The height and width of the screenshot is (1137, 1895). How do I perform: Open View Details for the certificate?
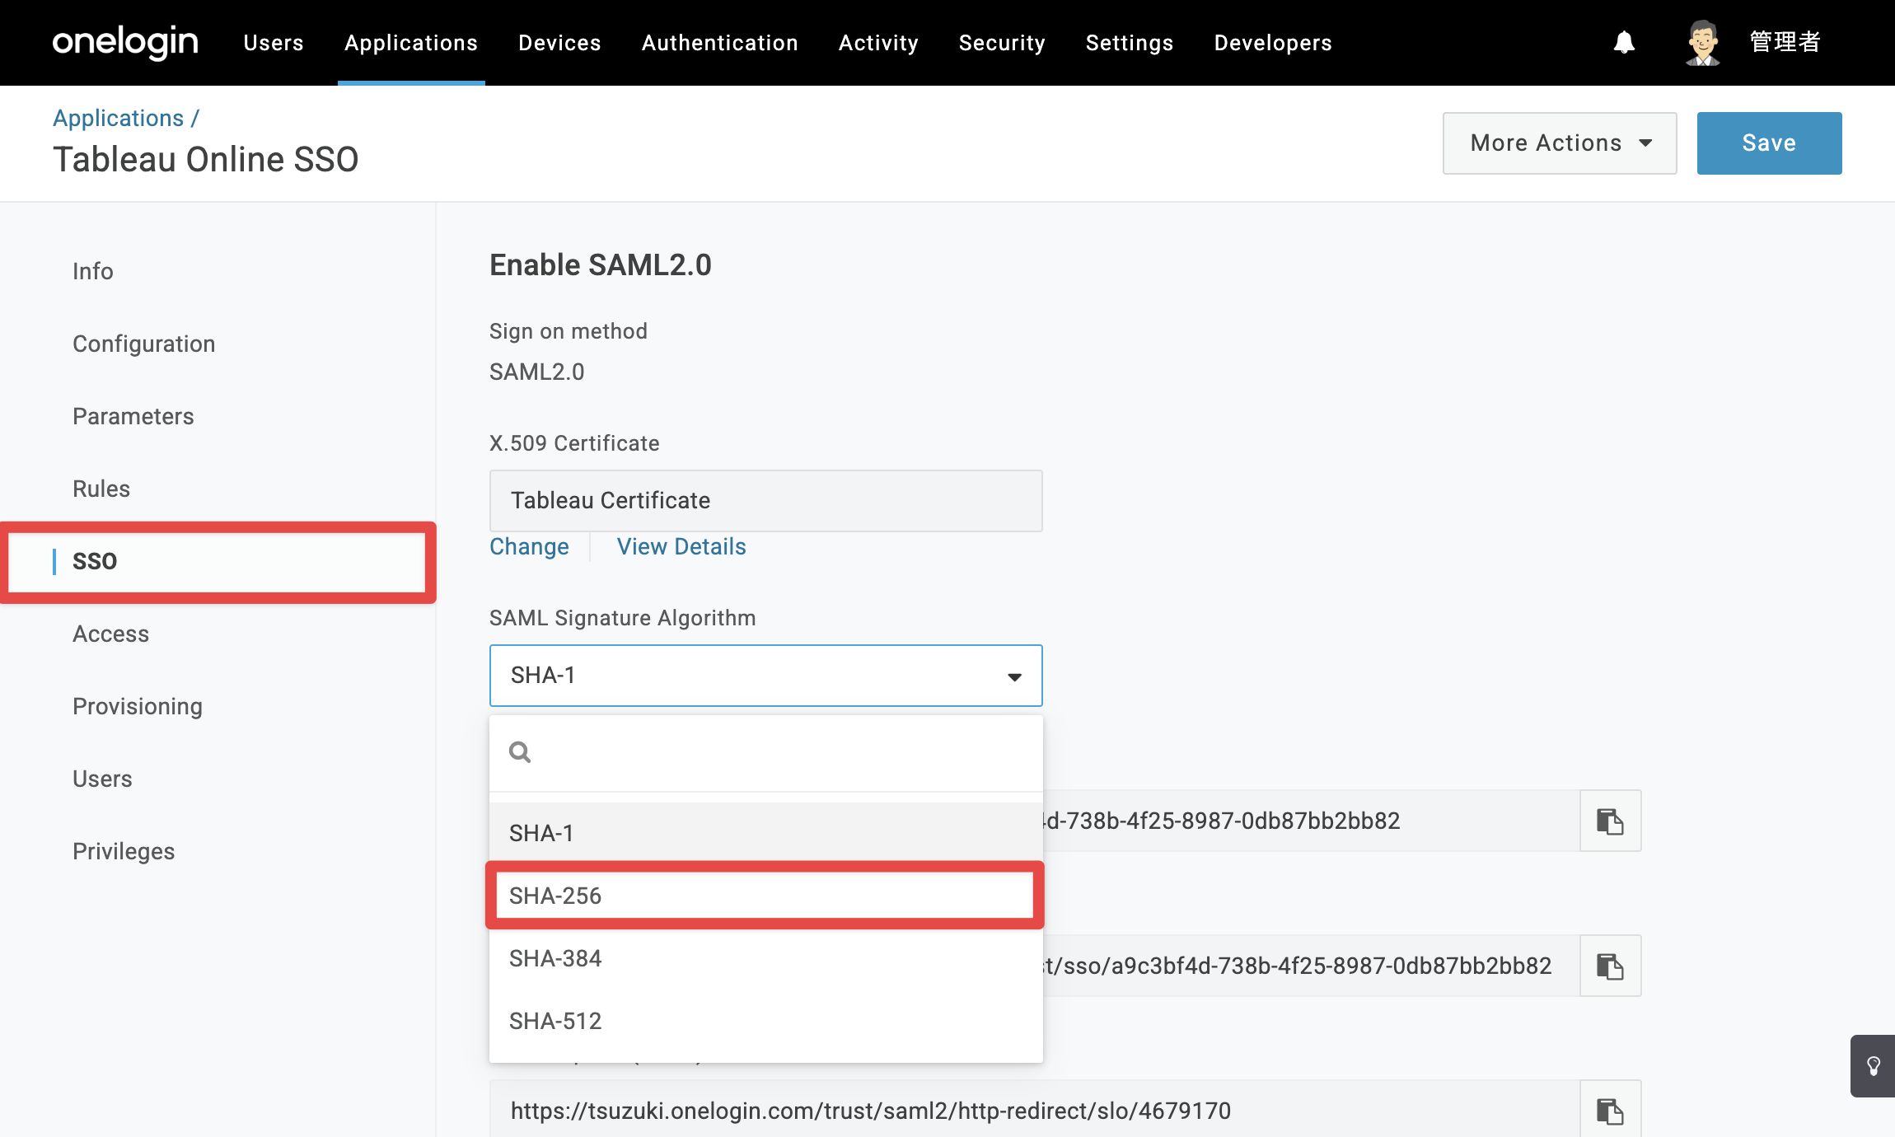pos(681,546)
